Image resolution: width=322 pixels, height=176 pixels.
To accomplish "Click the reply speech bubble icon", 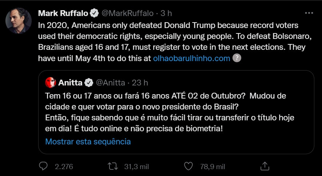I will [43, 167].
